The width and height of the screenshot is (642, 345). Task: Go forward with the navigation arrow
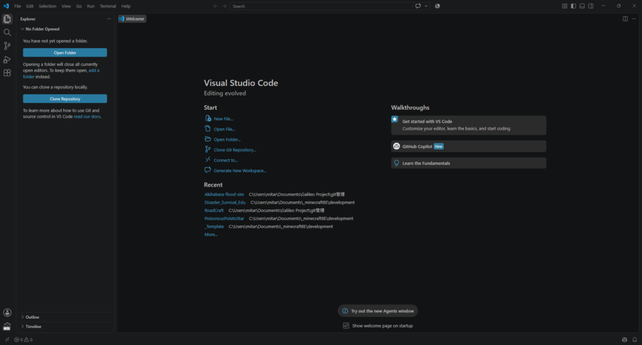tap(224, 6)
